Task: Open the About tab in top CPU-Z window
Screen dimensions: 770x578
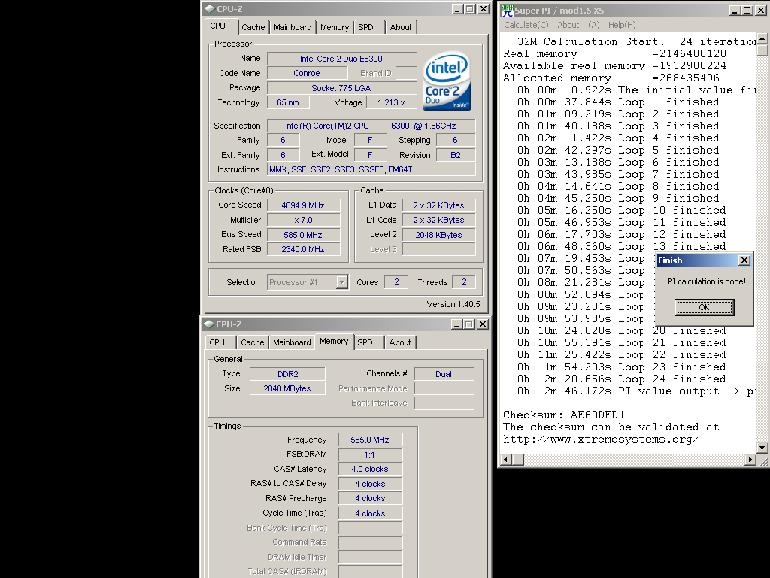Action: [401, 27]
